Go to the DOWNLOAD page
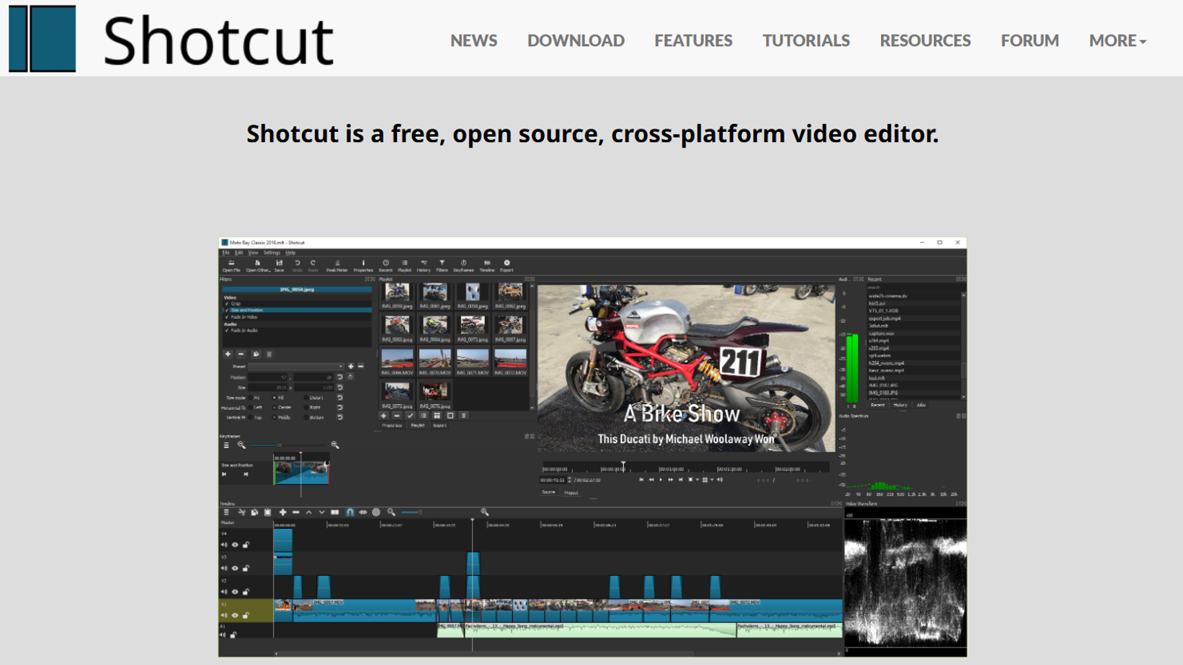Viewport: 1183px width, 665px height. coord(576,40)
